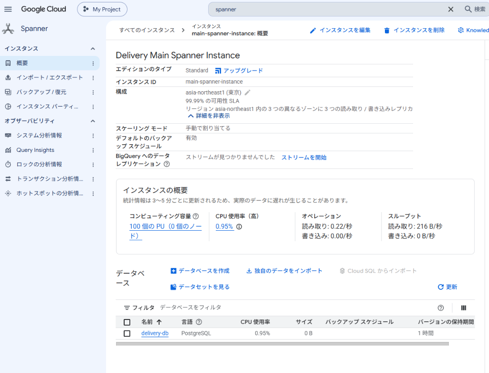Viewport: 489px width, 373px height.
Task: Select the delivery-db row checkbox
Action: 127,333
